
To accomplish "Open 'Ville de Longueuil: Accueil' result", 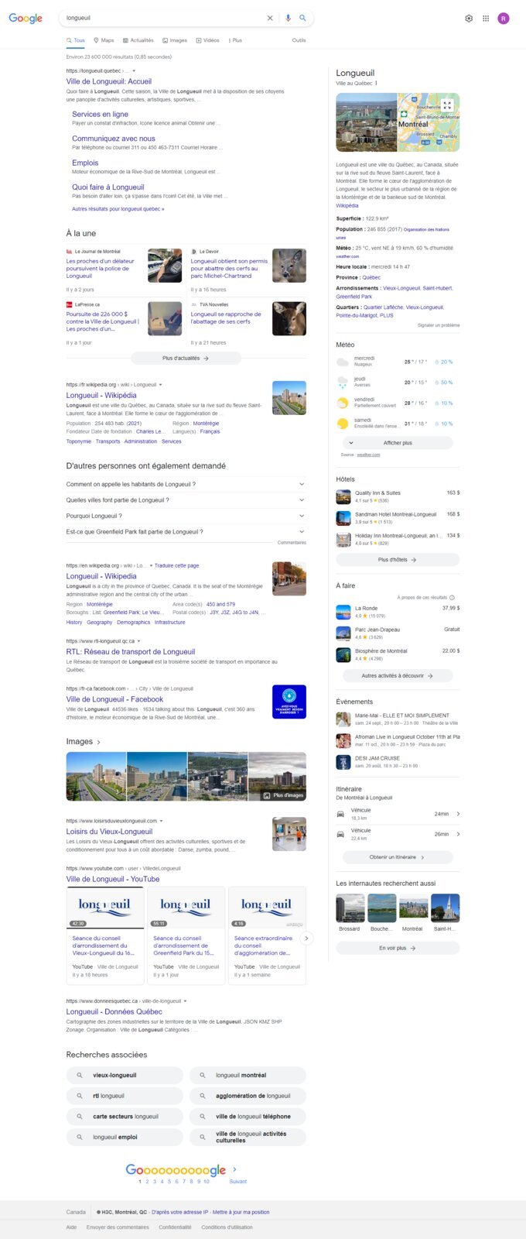I will (x=109, y=81).
